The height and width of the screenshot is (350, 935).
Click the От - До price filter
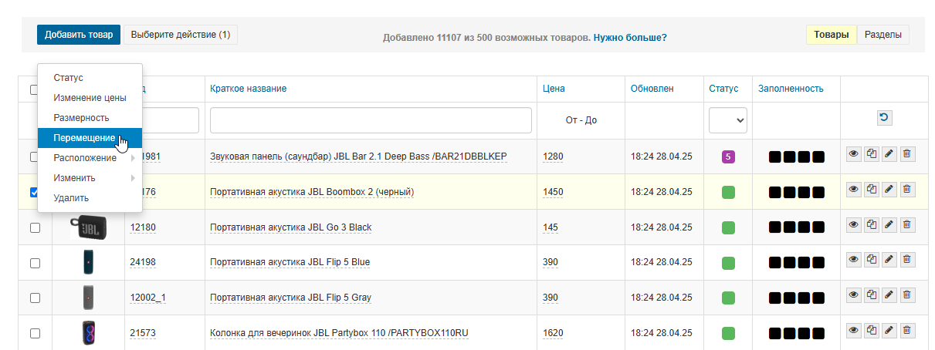point(581,120)
